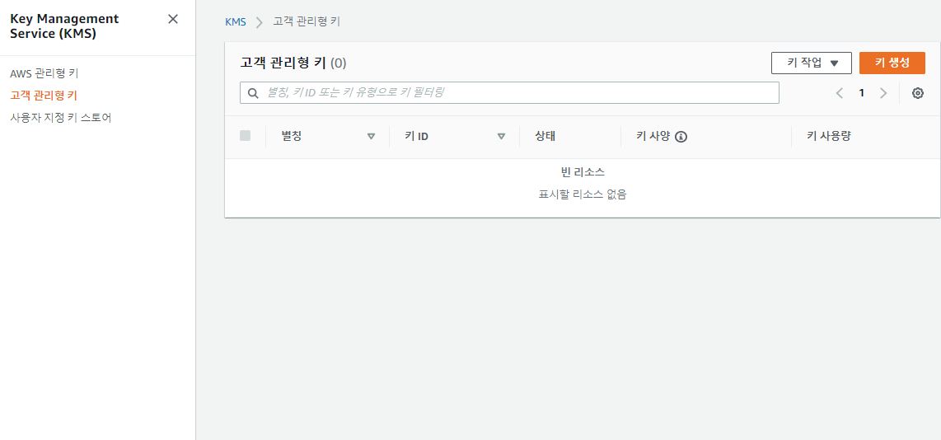This screenshot has height=440, width=941.
Task: Click 고객 관리형 키 breadcrumb text
Action: coord(307,21)
